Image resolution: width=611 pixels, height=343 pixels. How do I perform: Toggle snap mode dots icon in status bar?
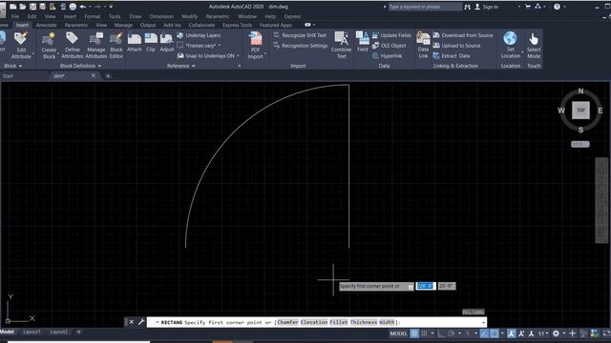424,333
